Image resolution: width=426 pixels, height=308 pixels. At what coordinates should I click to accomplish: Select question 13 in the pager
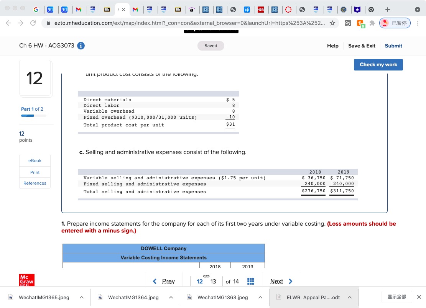tap(213, 282)
